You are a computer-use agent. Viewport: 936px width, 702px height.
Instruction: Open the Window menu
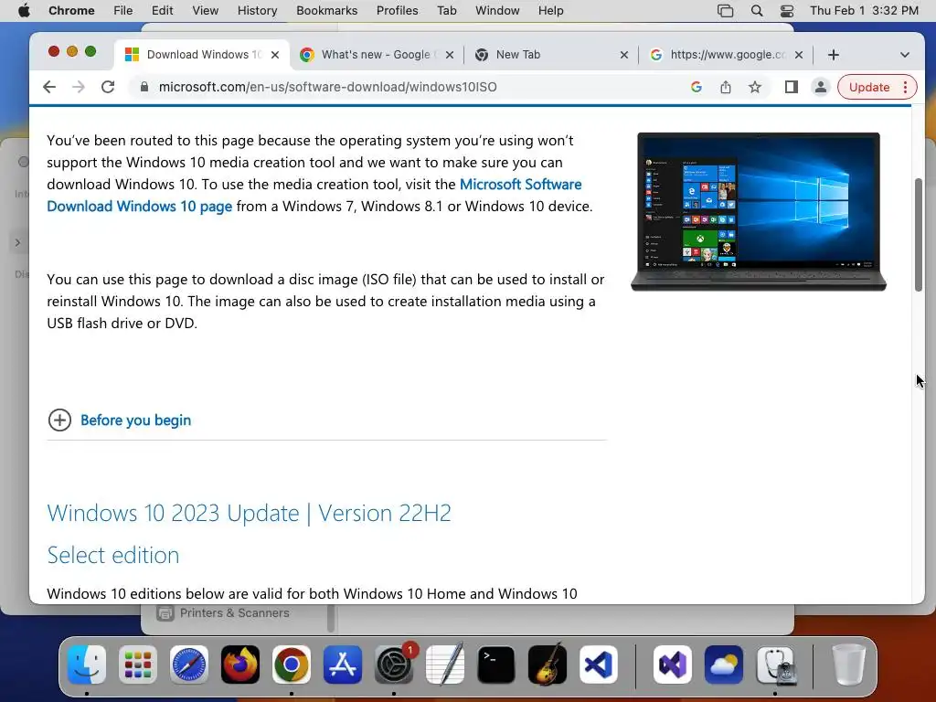(497, 11)
